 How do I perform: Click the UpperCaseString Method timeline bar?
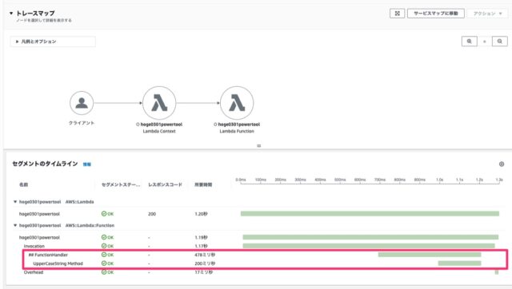click(459, 263)
